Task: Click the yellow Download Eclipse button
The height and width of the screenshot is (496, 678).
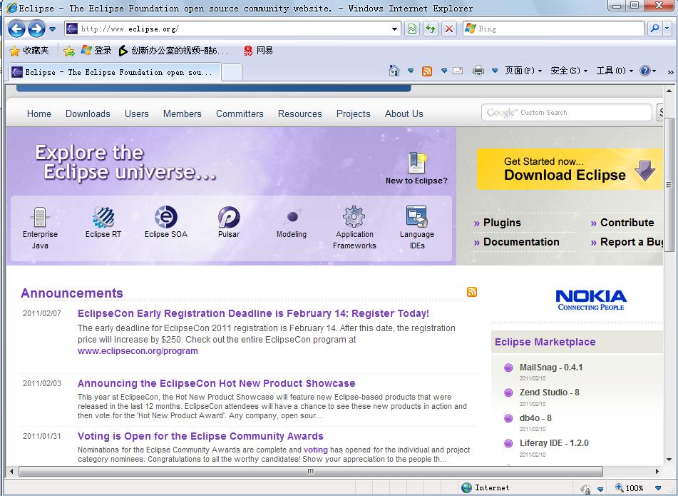Action: pos(570,169)
